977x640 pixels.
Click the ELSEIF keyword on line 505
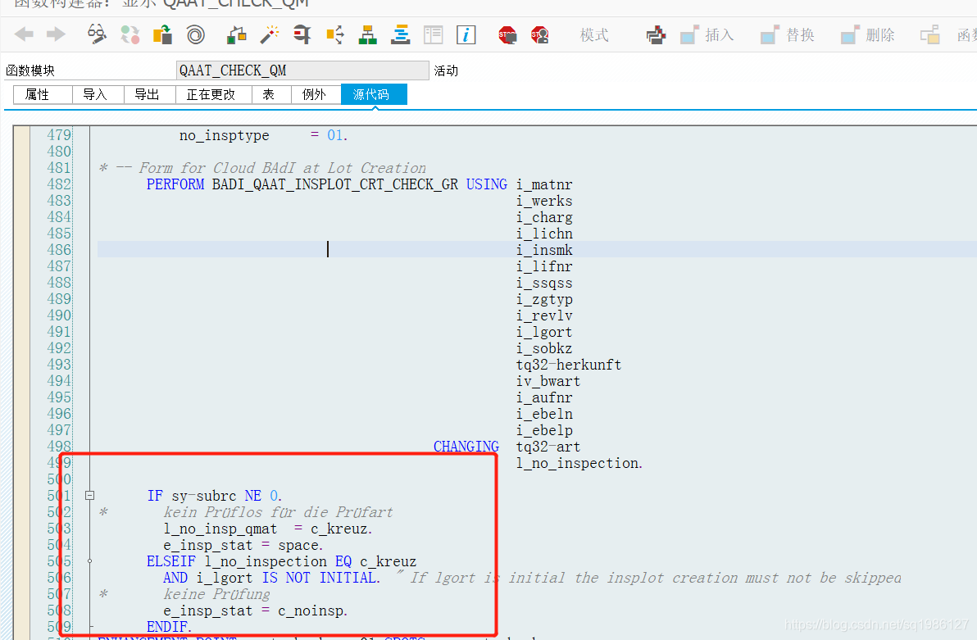[x=170, y=561]
